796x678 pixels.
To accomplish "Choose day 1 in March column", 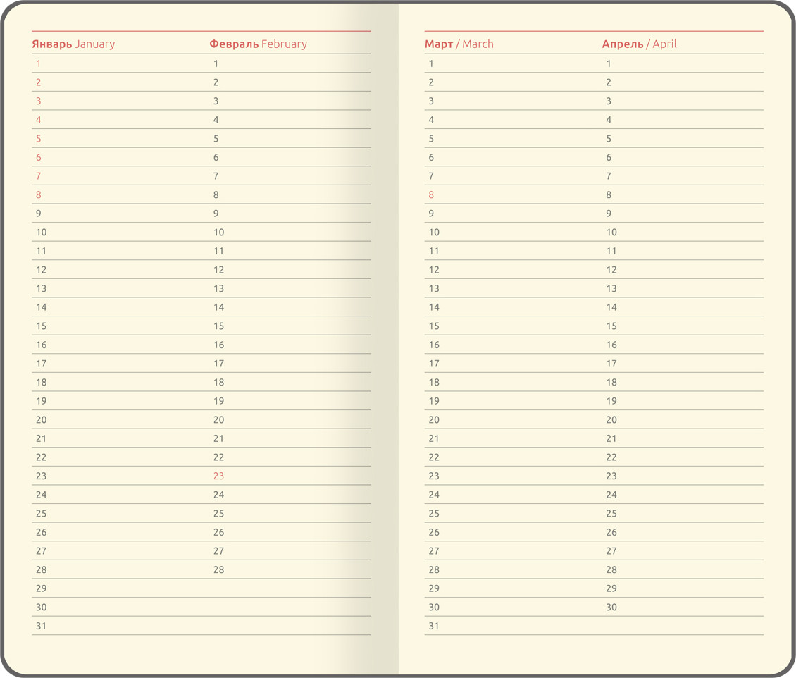I will point(431,63).
